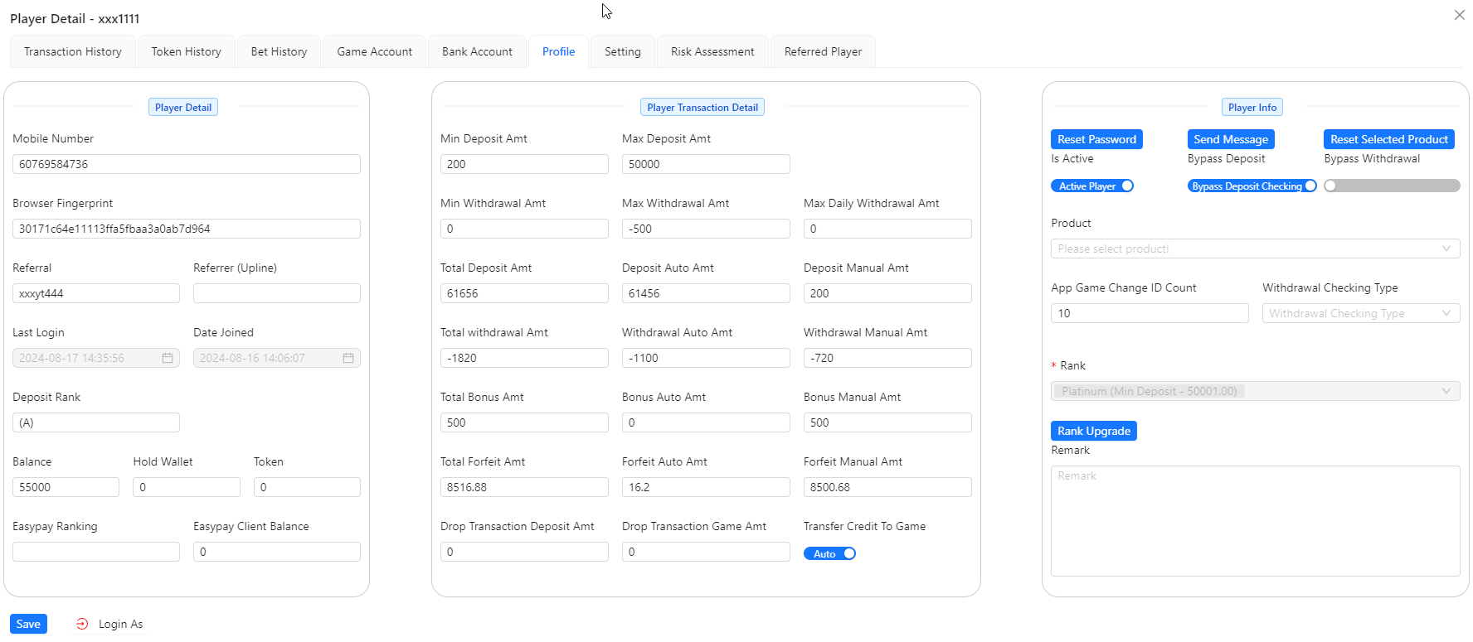The image size is (1473, 642).
Task: Click into the Remark text area
Action: (1254, 520)
